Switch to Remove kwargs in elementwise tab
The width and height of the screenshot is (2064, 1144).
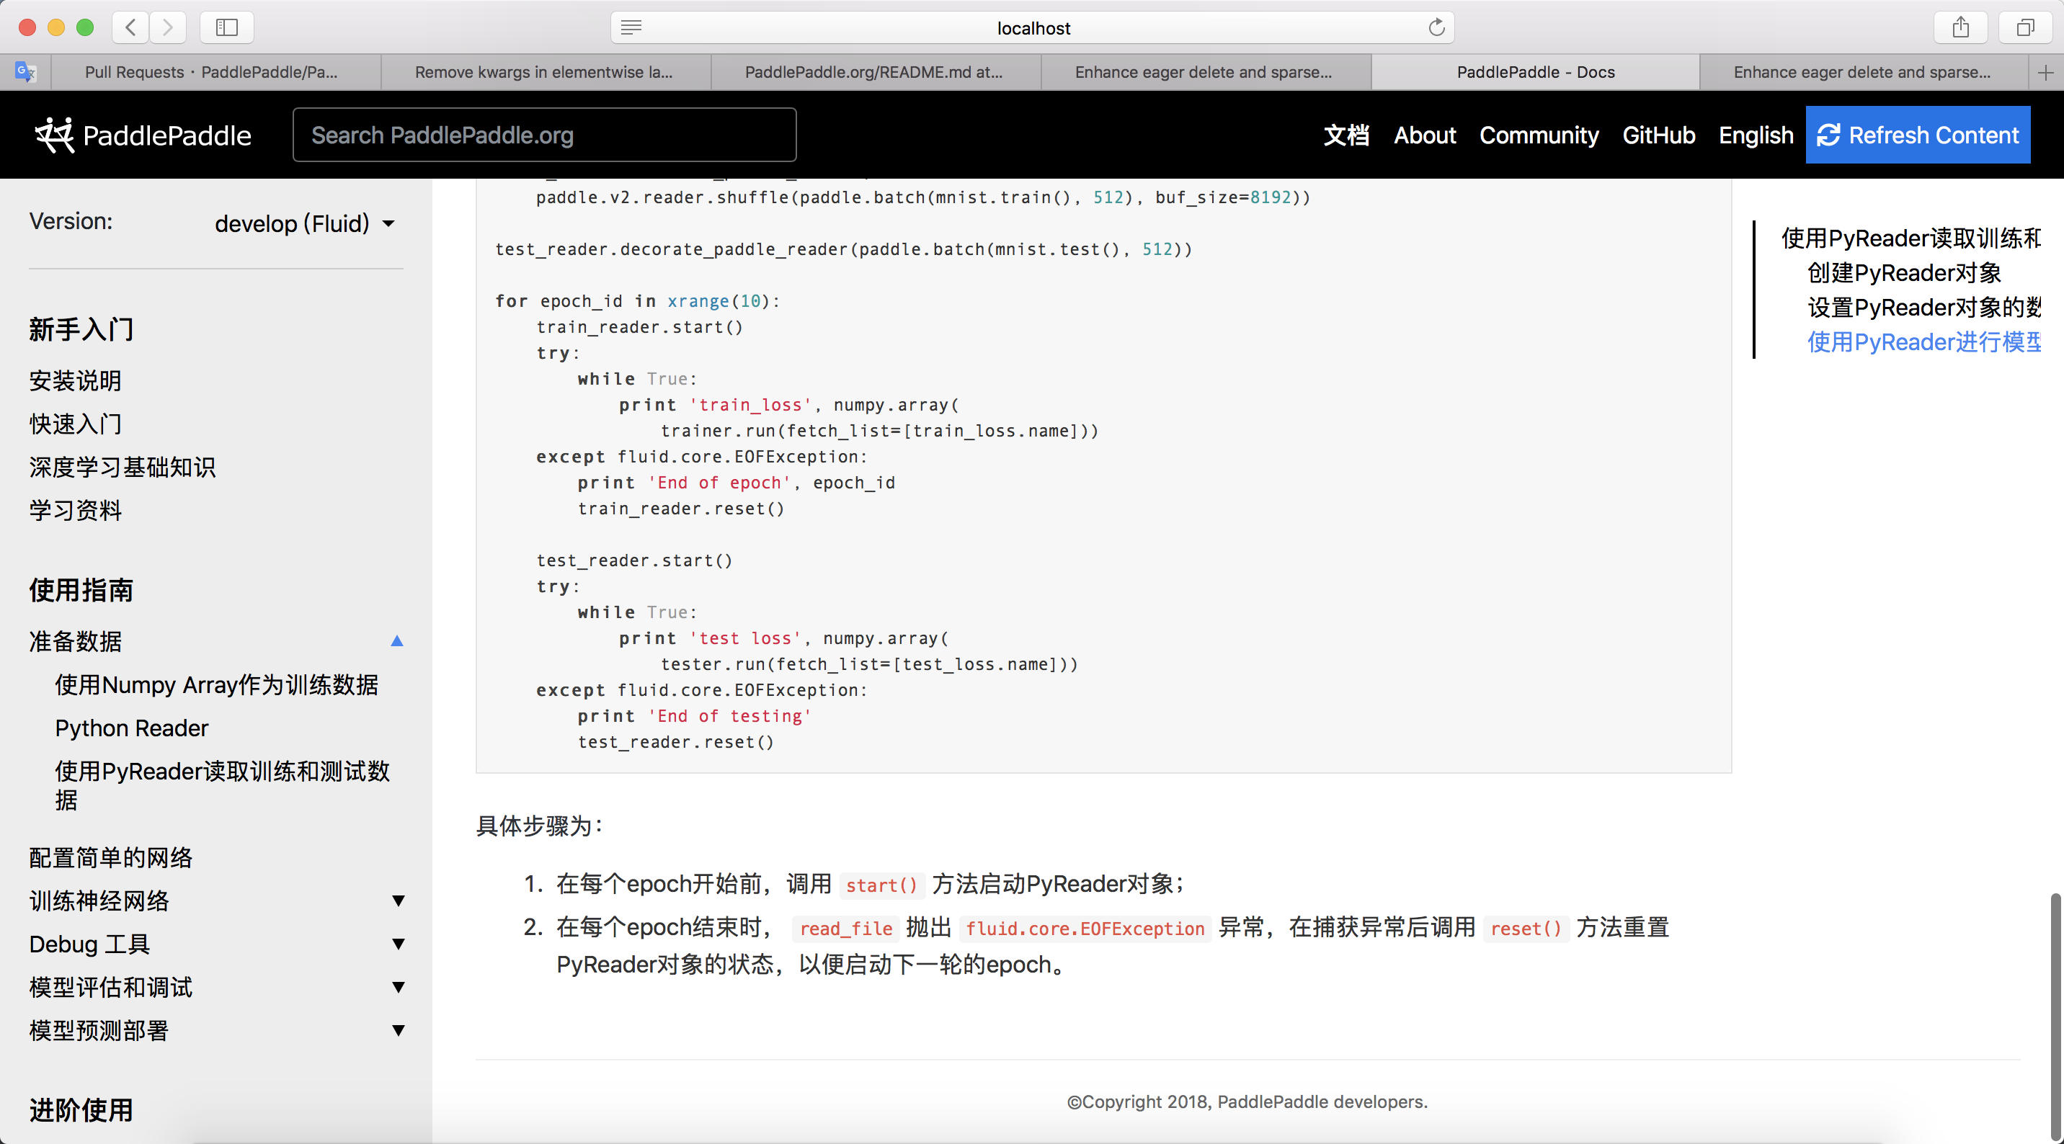coord(545,72)
